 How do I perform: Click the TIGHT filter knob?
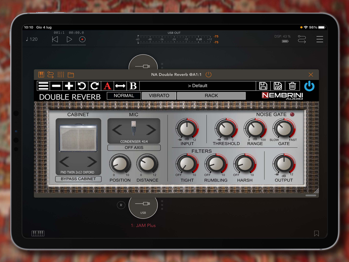187,164
